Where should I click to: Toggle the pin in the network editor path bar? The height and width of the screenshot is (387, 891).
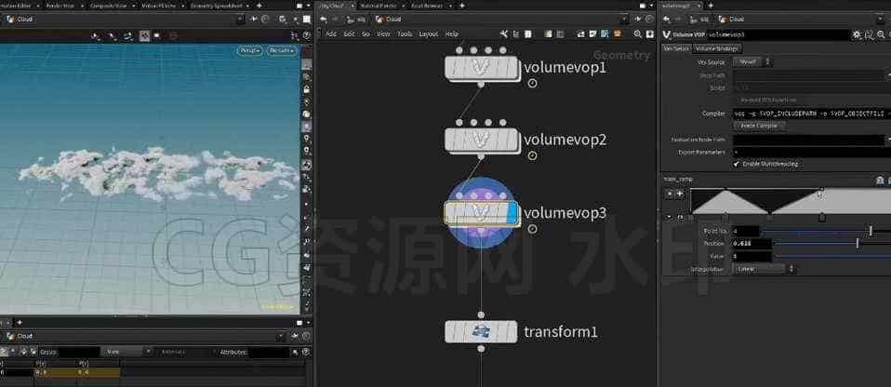tap(638, 20)
